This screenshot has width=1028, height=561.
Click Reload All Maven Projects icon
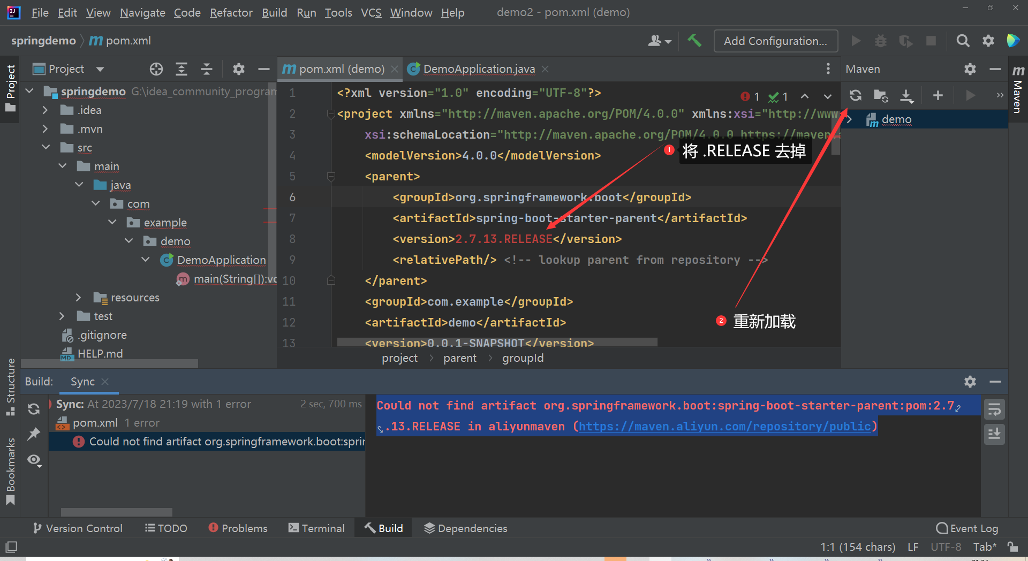coord(856,95)
